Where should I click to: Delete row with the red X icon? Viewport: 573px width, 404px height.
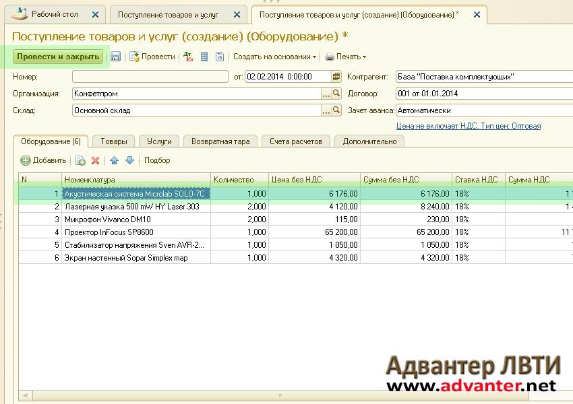95,160
